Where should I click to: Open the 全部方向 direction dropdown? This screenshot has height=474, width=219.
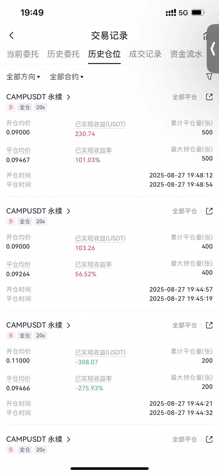pos(23,77)
